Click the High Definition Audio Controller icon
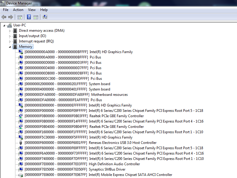Viewport: 237px width, 178px height. click(21, 164)
